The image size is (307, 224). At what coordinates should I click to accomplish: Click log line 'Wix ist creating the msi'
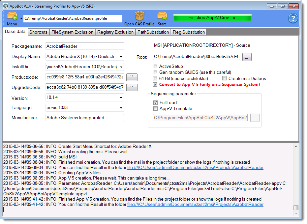click(67, 152)
